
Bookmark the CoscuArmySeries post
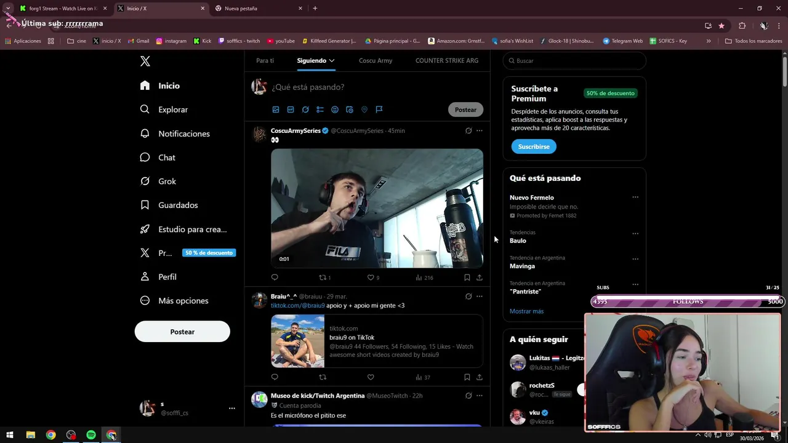click(x=467, y=277)
